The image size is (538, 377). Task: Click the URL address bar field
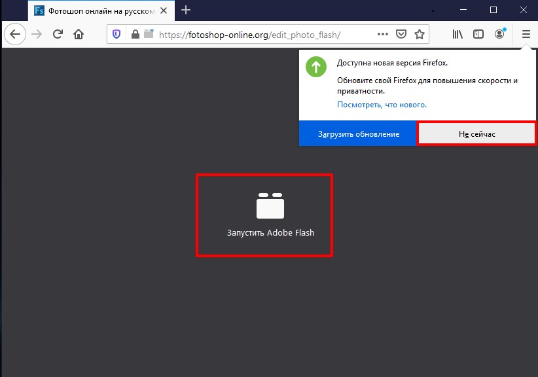pyautogui.click(x=262, y=34)
